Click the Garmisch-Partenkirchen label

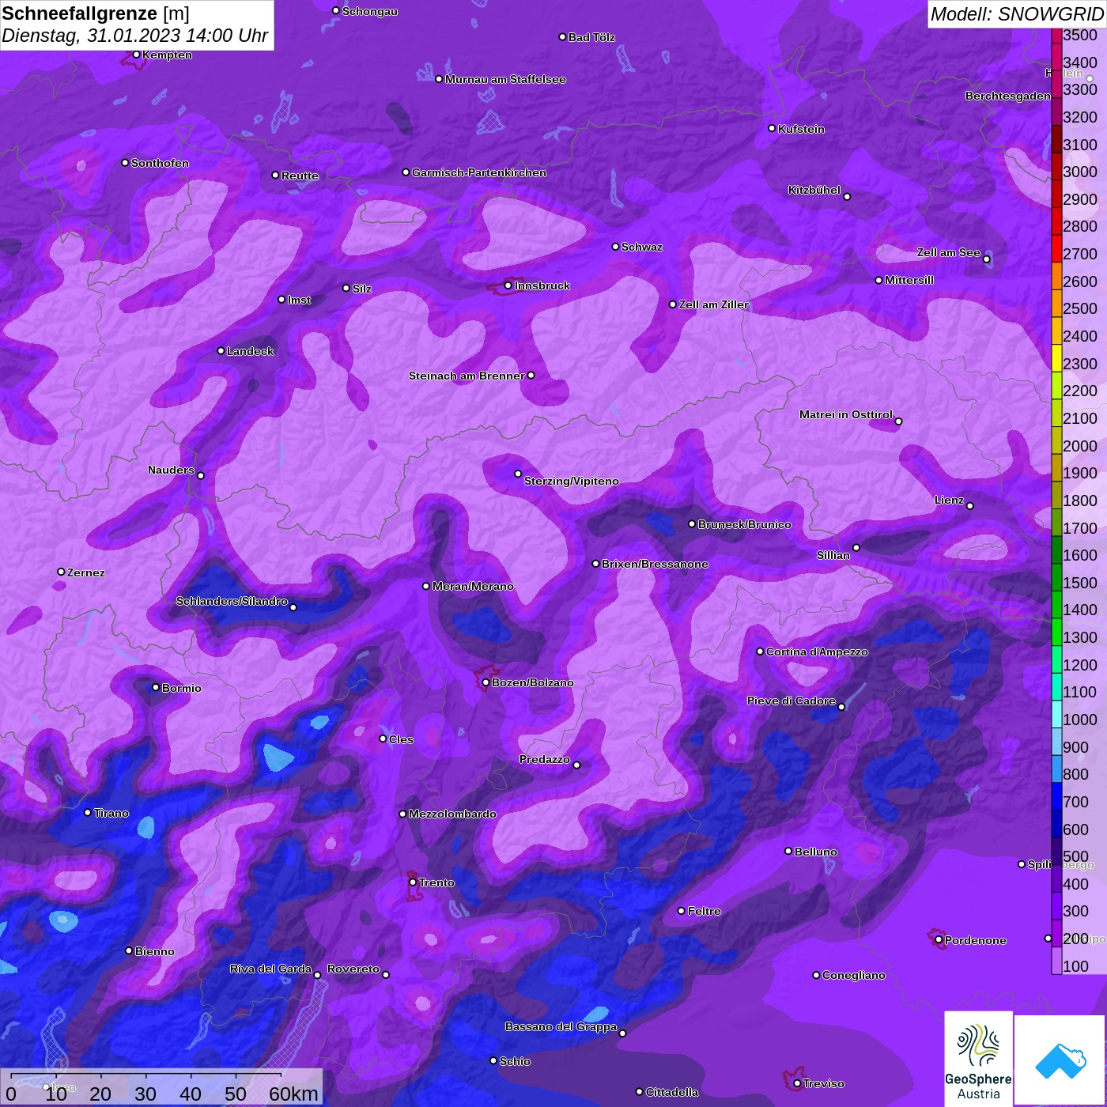(479, 172)
